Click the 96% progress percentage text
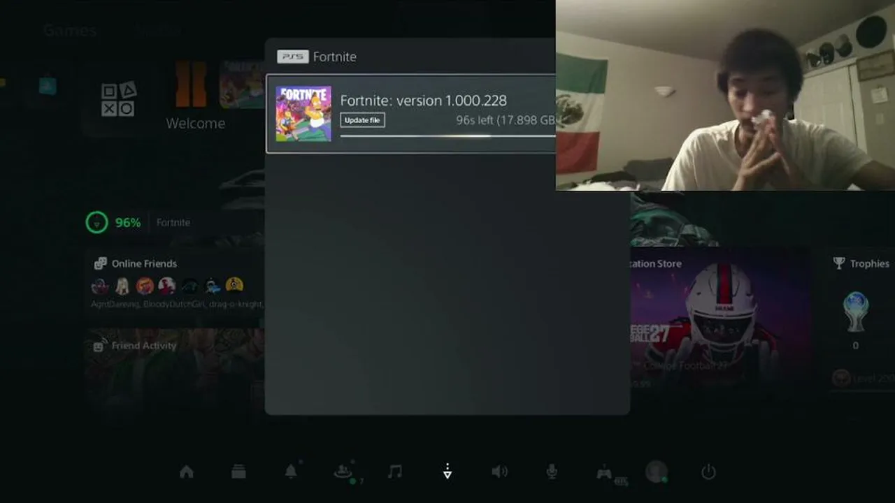The width and height of the screenshot is (895, 503). (128, 222)
